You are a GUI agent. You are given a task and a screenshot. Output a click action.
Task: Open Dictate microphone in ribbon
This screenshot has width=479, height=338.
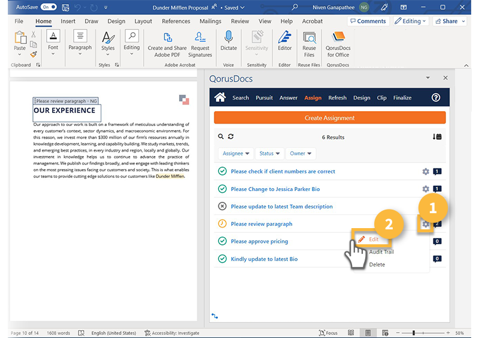pyautogui.click(x=228, y=41)
